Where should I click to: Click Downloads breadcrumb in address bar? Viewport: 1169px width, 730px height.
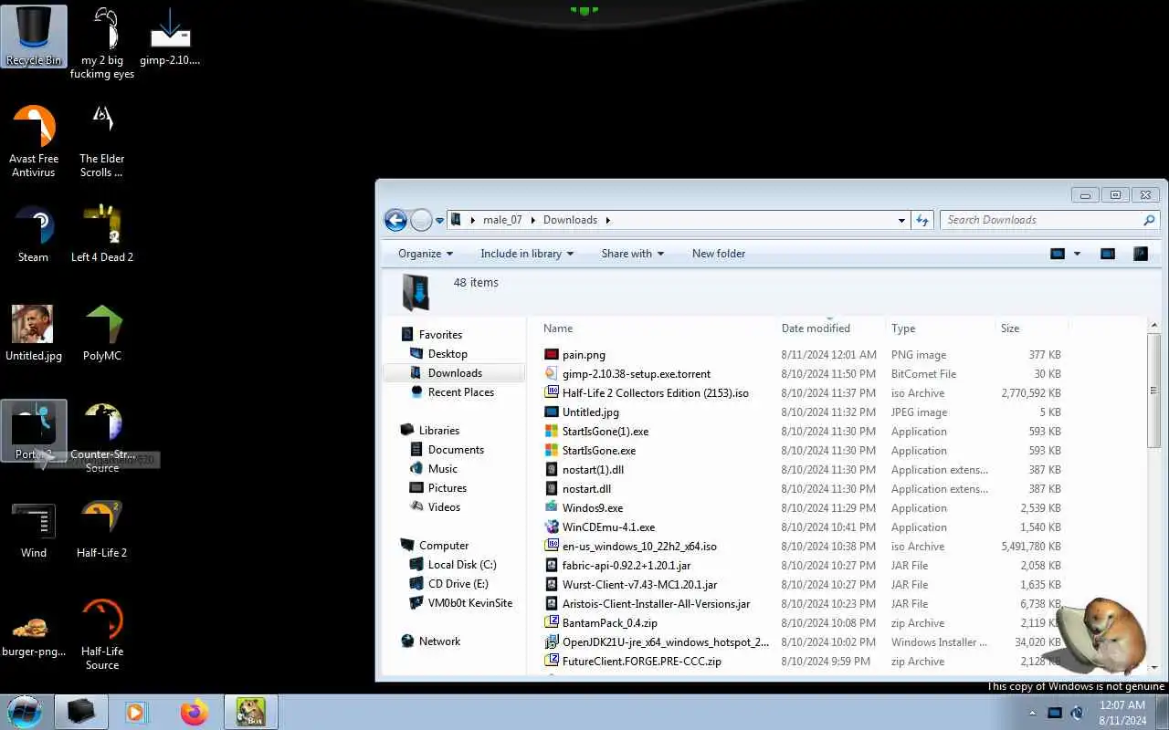click(x=570, y=220)
